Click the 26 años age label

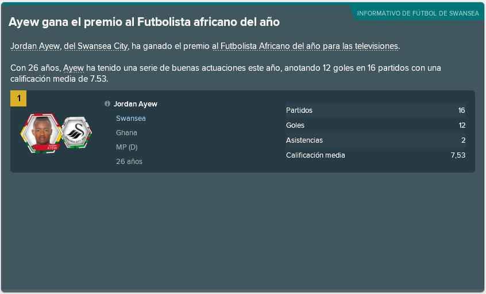click(129, 162)
